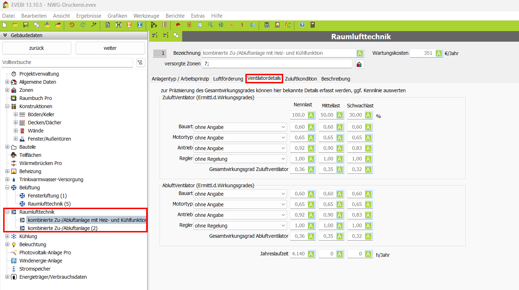This screenshot has height=290, width=519.
Task: Open the Abluftventilator Regler dropdown
Action: coord(240,226)
